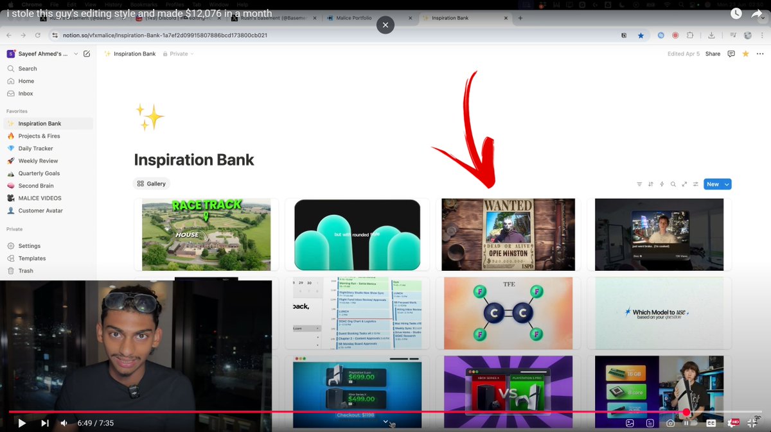The height and width of the screenshot is (432, 771).
Task: Go back with the browser back arrow
Action: click(9, 35)
